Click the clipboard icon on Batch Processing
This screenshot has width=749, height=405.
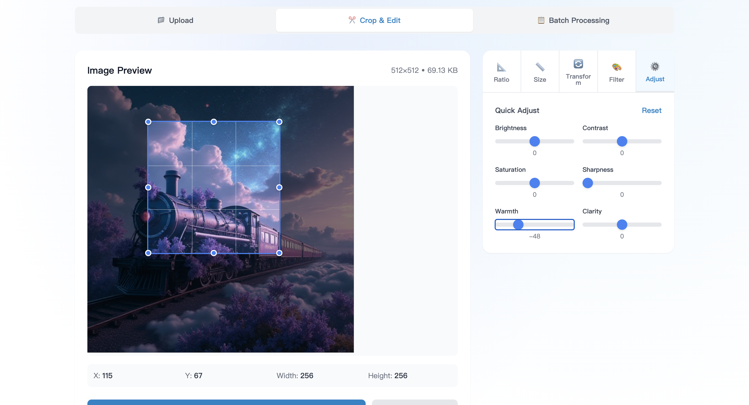tap(541, 20)
